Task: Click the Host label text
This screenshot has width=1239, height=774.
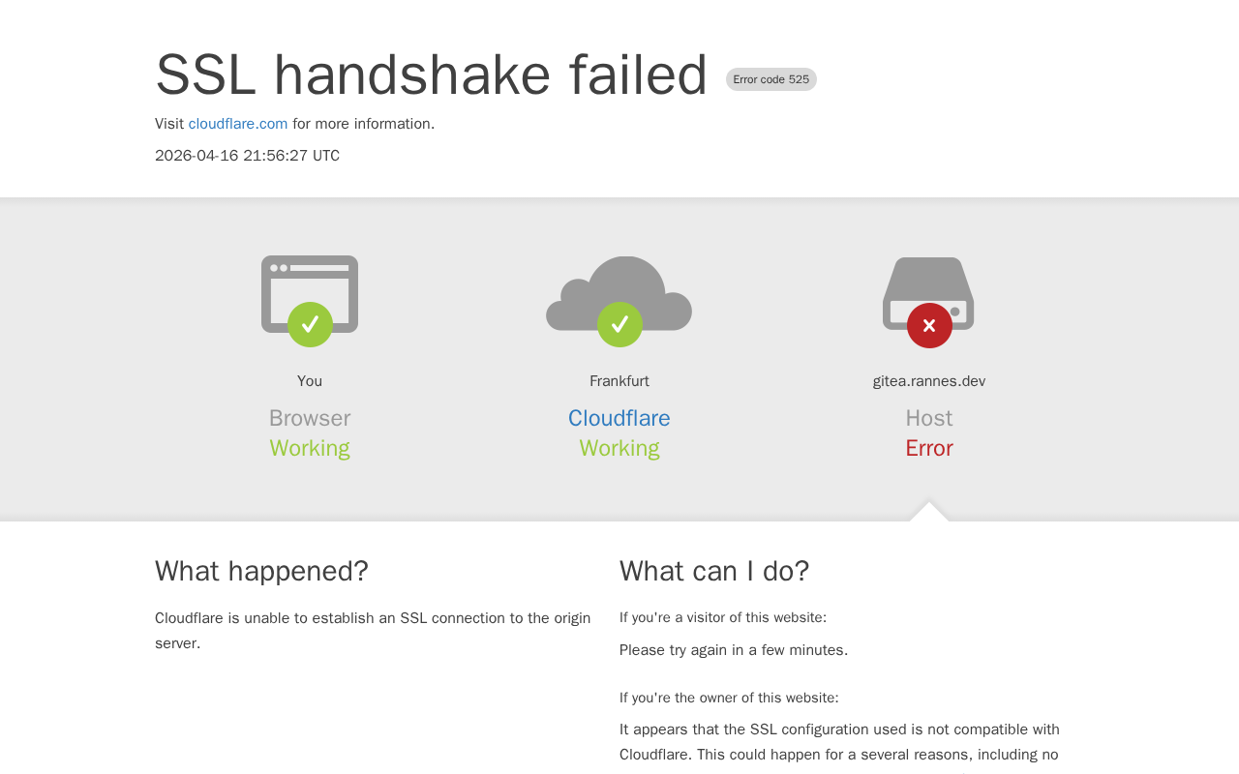Action: tap(929, 418)
